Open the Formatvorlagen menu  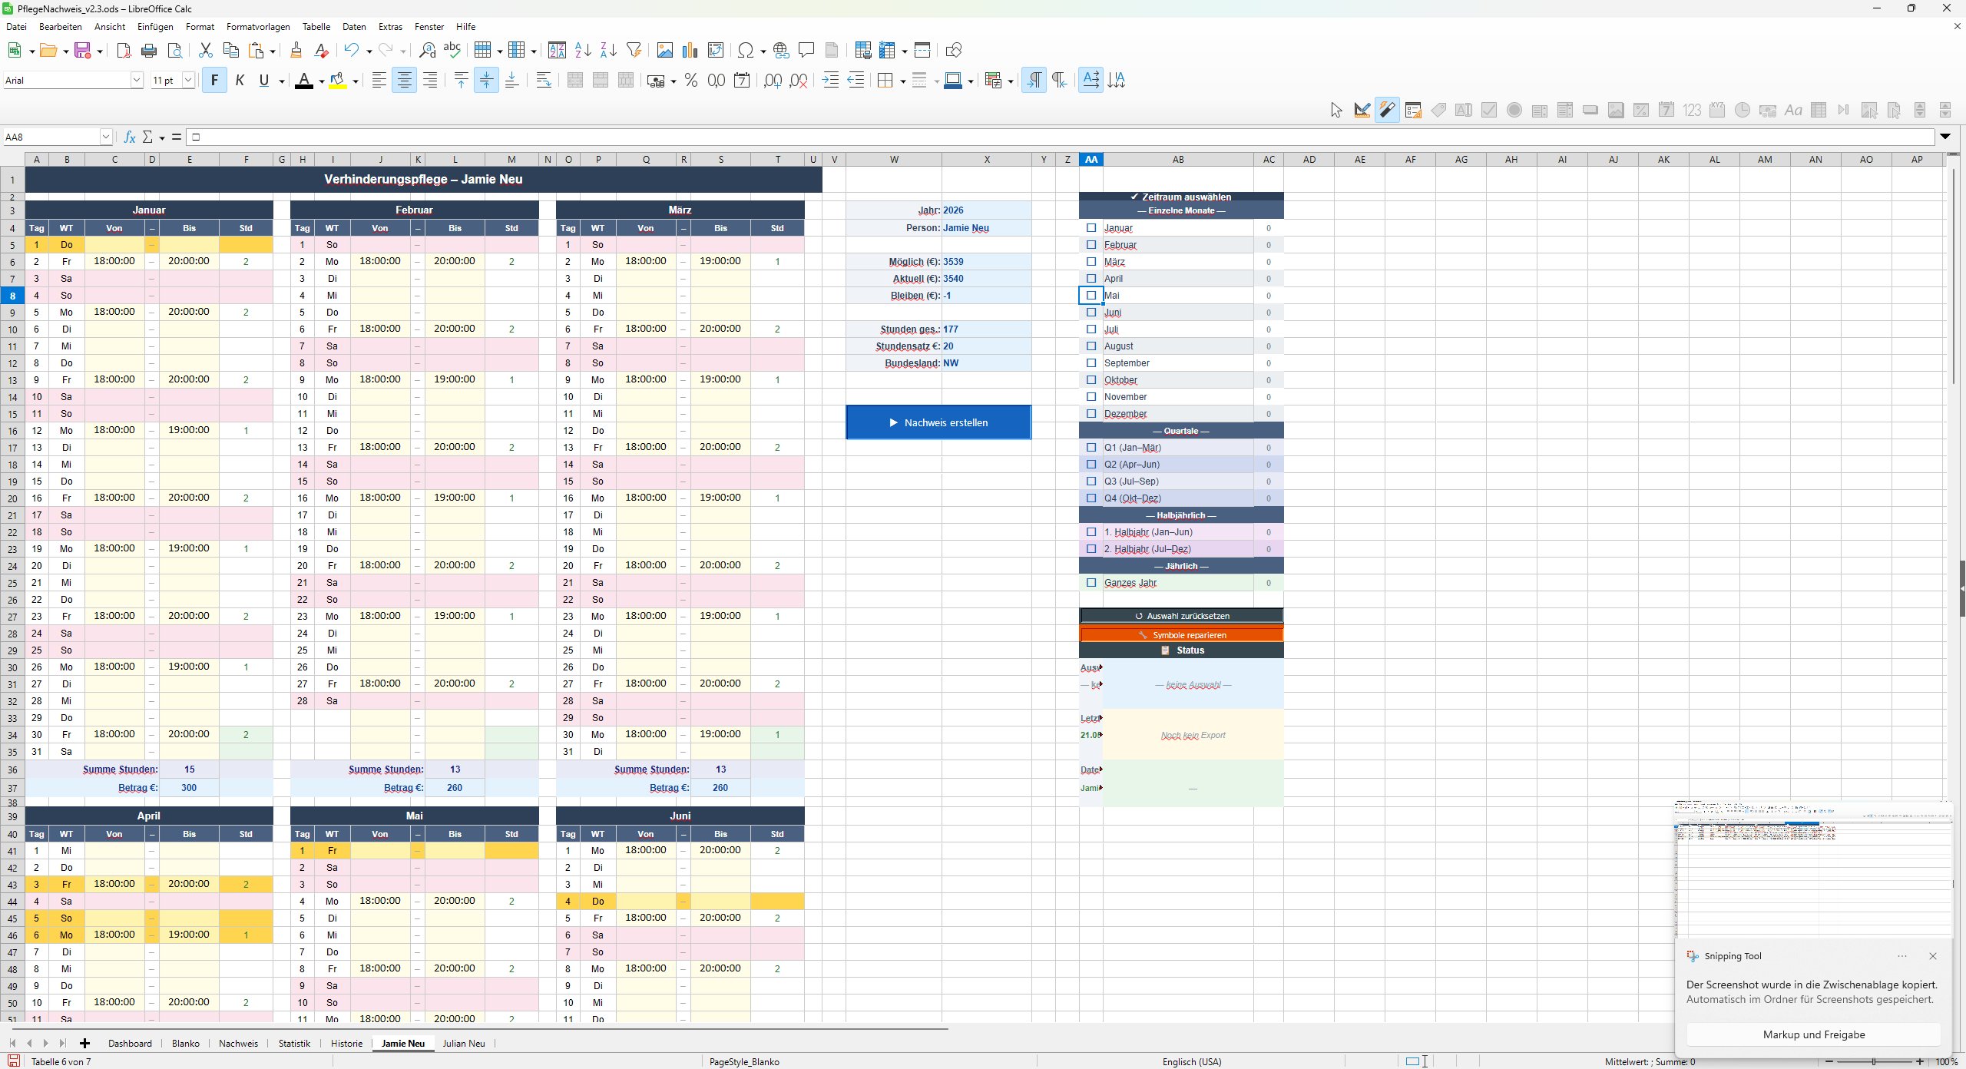[x=258, y=26]
